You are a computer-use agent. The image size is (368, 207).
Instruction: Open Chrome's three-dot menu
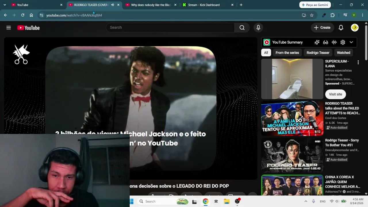(363, 15)
